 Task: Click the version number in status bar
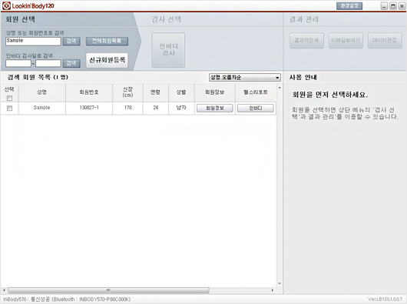coord(385,299)
